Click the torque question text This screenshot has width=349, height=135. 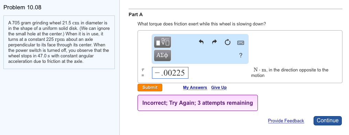[x=201, y=24]
